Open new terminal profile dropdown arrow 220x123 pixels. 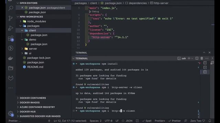(x=192, y=58)
